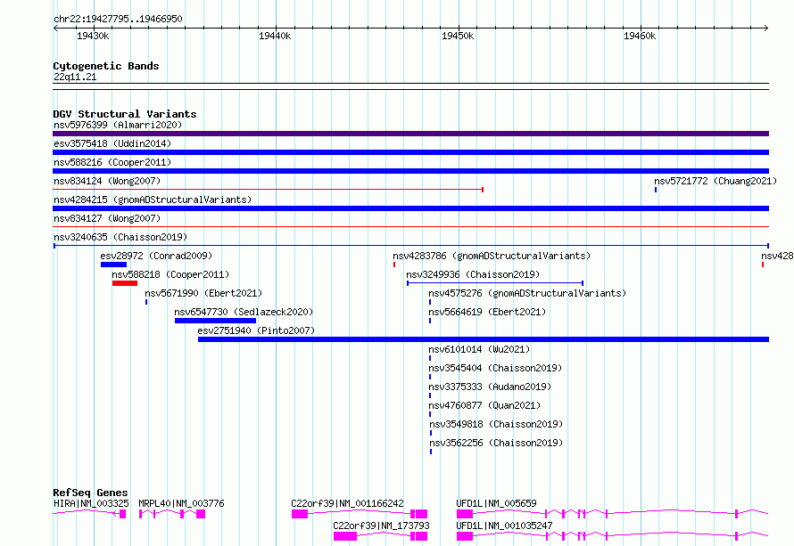
Task: Click the blue nsv6547730 variant bar
Action: pos(215,321)
